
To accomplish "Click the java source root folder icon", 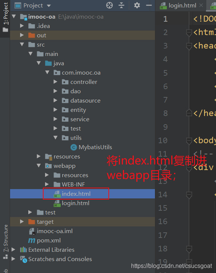I will click(x=48, y=63).
